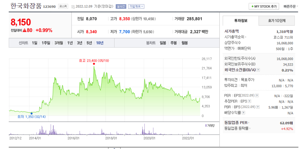
Task: Click the 액면가 매매단위 value 500원 1주
Action: coord(285,48)
